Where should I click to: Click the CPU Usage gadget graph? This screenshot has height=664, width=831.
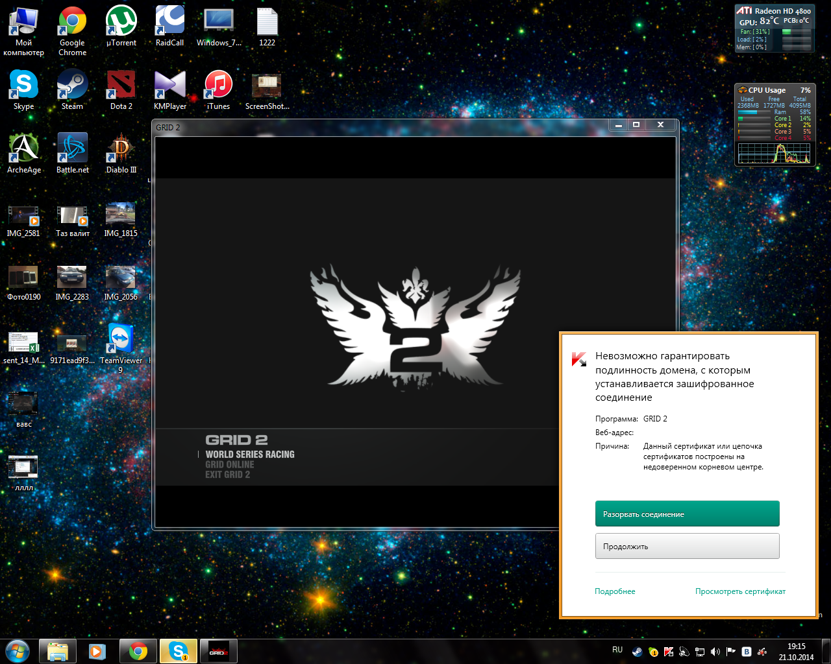pyautogui.click(x=774, y=153)
